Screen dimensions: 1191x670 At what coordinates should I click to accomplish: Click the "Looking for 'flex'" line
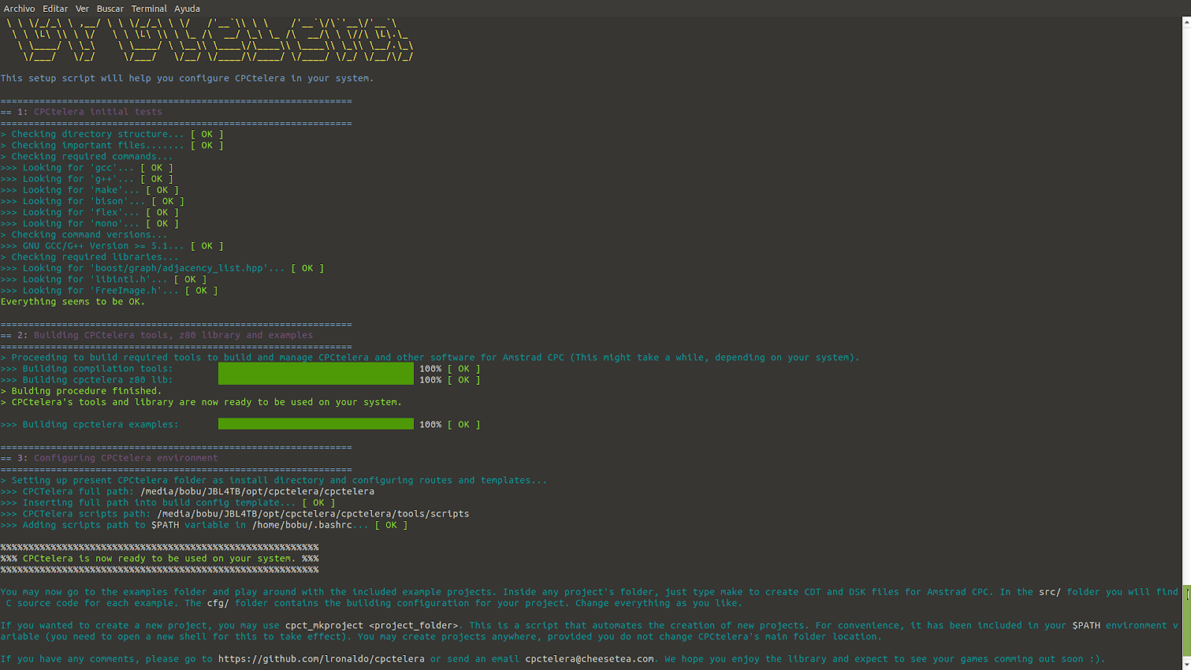pyautogui.click(x=90, y=212)
